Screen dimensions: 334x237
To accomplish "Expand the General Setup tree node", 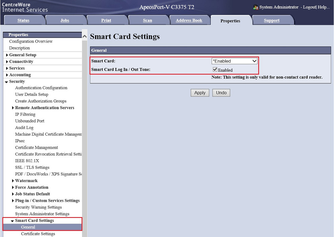I will pos(7,55).
